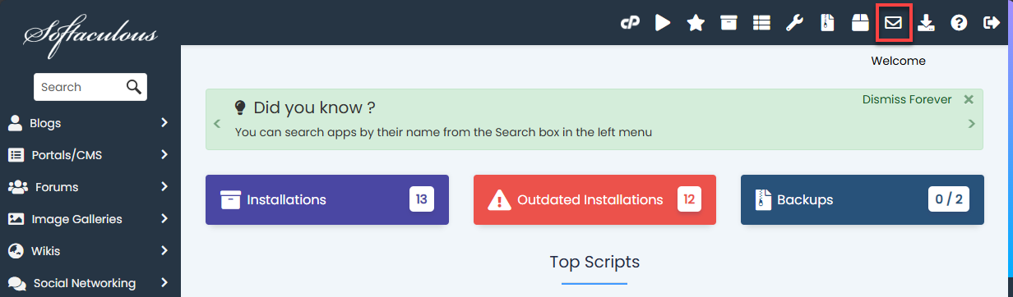Open backups zip file icon in top bar
The image size is (1013, 297).
coord(827,23)
